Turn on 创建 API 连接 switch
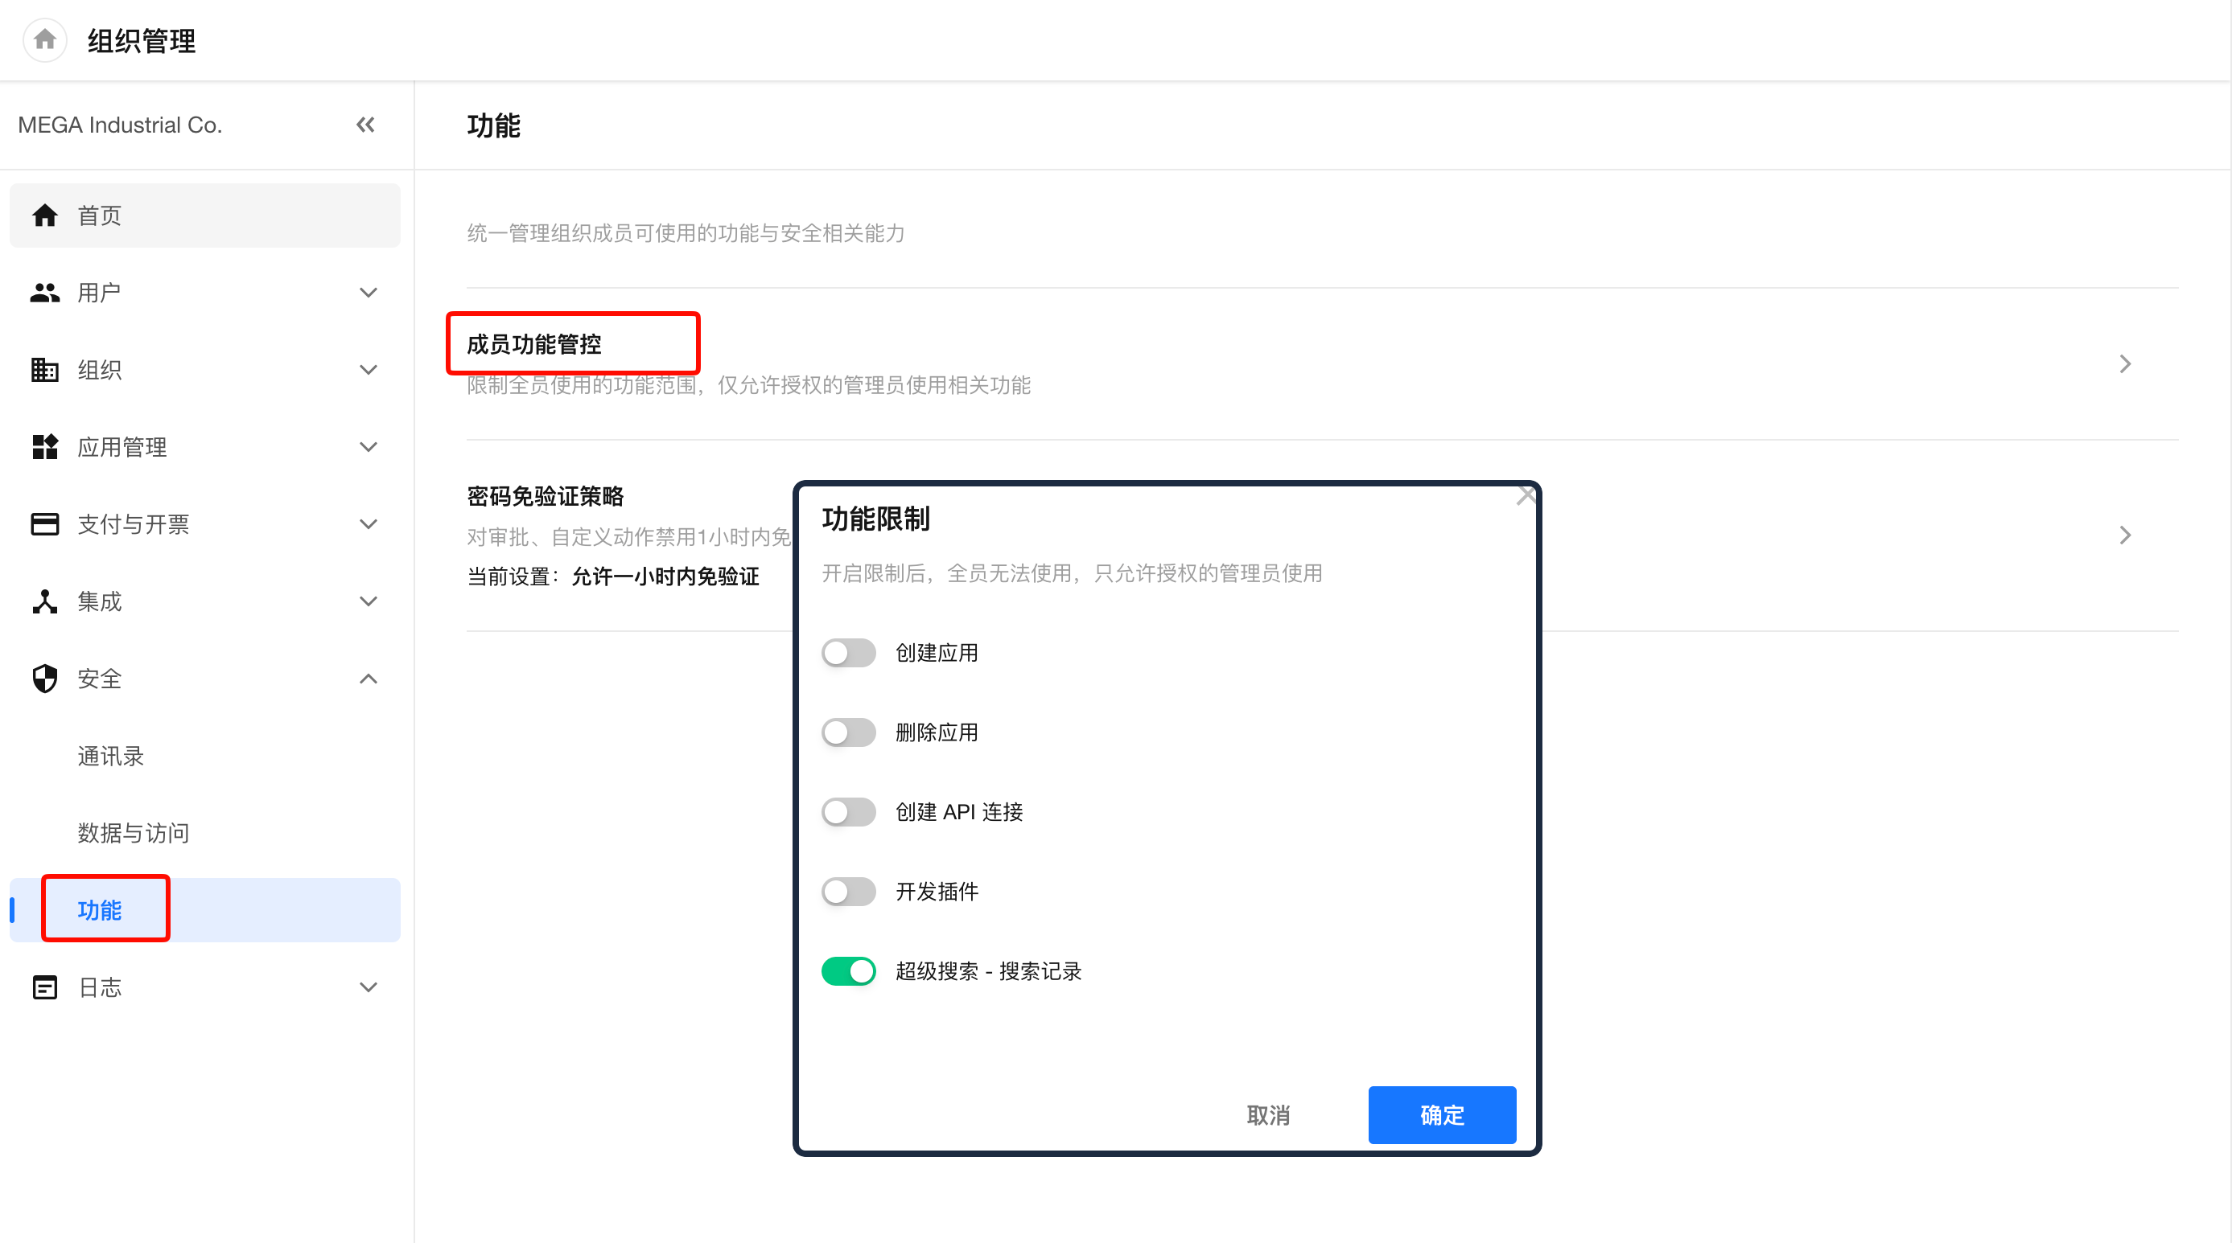The height and width of the screenshot is (1243, 2232). tap(848, 812)
